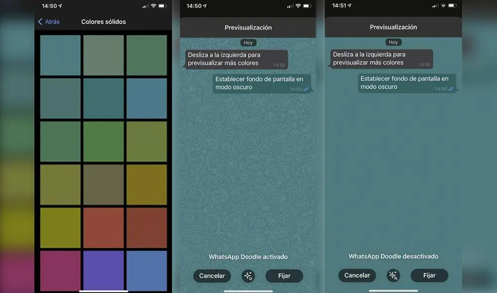Toggle off the WhatsApp Doodle sparkle icon
The image size is (497, 293).
click(248, 276)
